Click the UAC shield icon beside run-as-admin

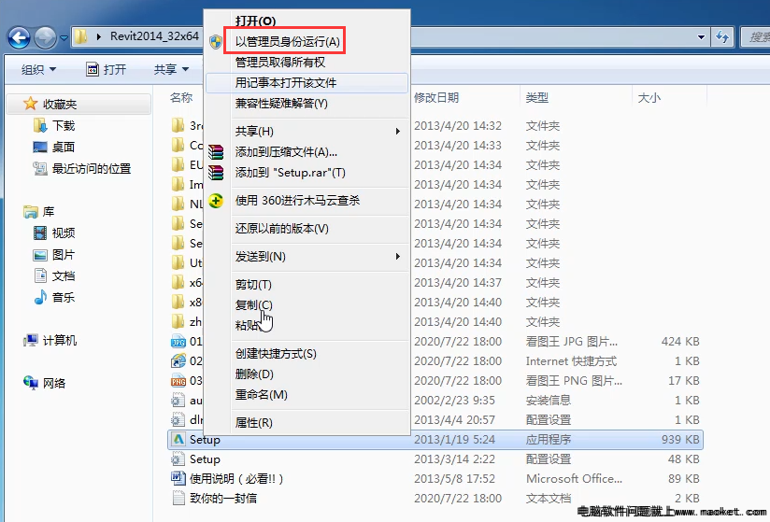tap(216, 42)
